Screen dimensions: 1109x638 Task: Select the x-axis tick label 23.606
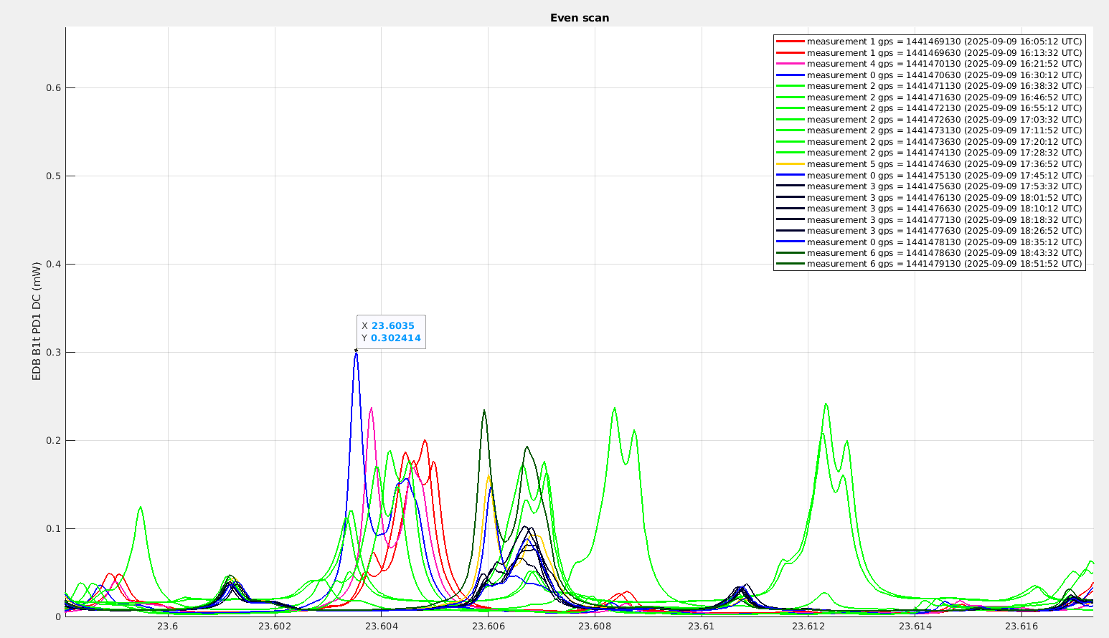488,627
